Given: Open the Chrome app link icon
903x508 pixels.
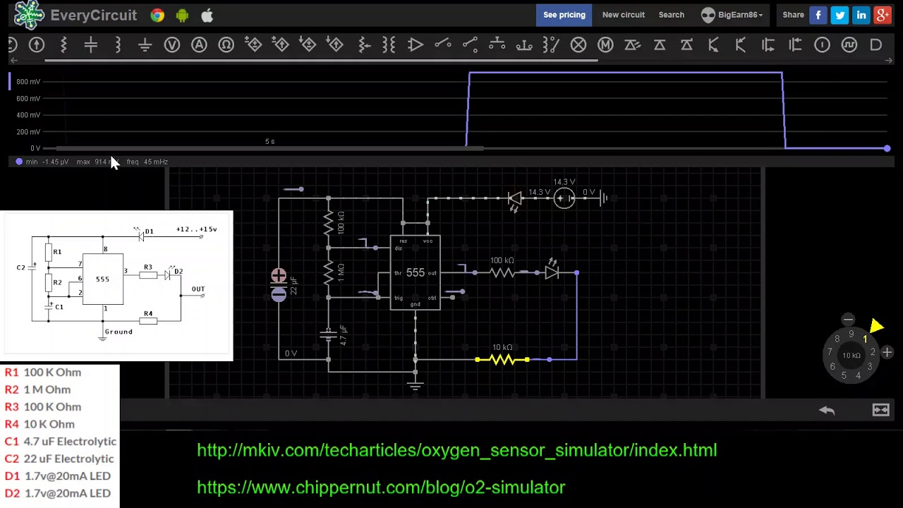Looking at the screenshot, I should click(x=157, y=15).
